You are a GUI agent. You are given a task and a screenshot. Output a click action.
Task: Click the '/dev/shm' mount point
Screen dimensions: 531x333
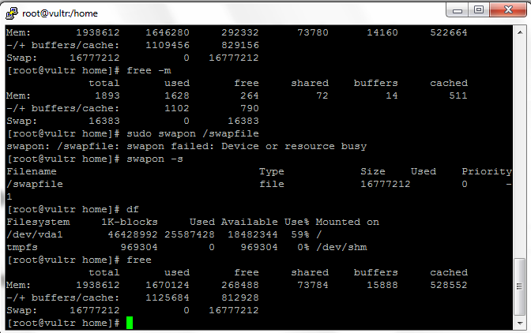(341, 248)
